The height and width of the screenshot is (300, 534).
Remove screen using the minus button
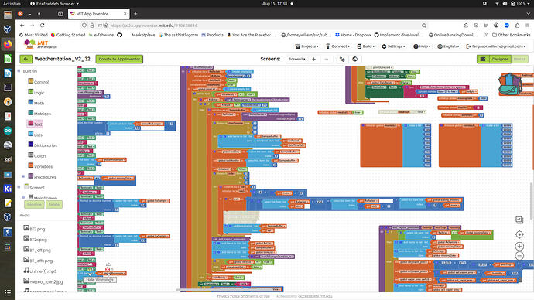pos(327,59)
